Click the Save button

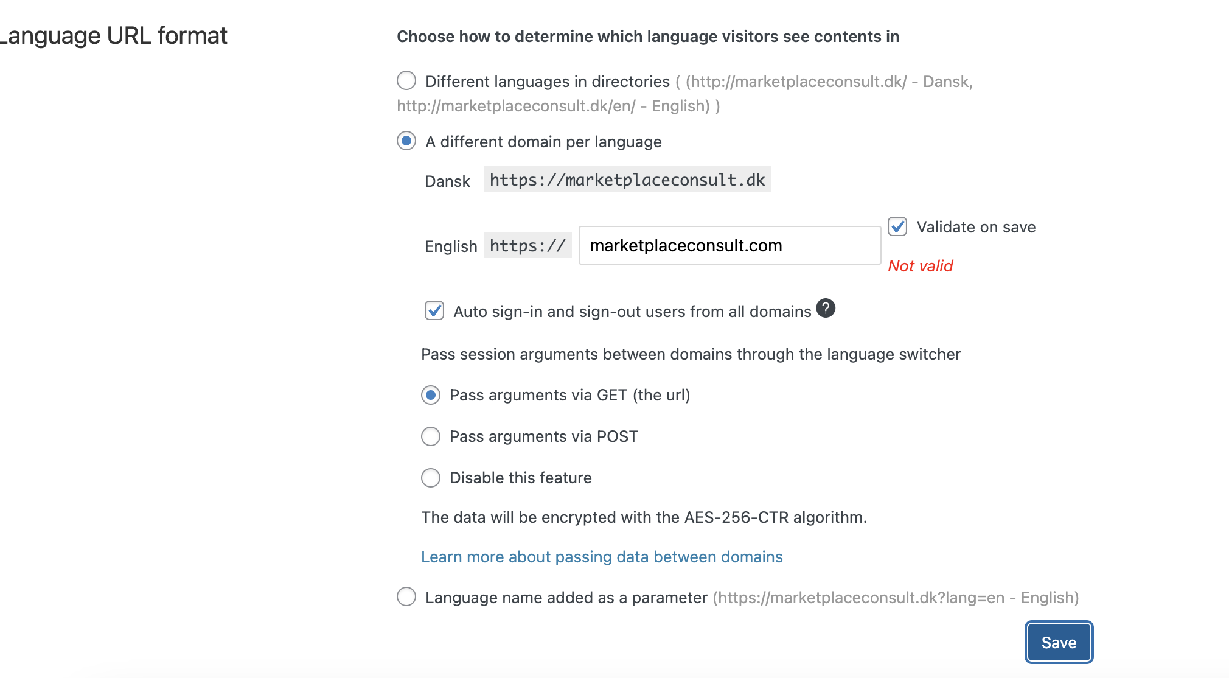pos(1059,642)
